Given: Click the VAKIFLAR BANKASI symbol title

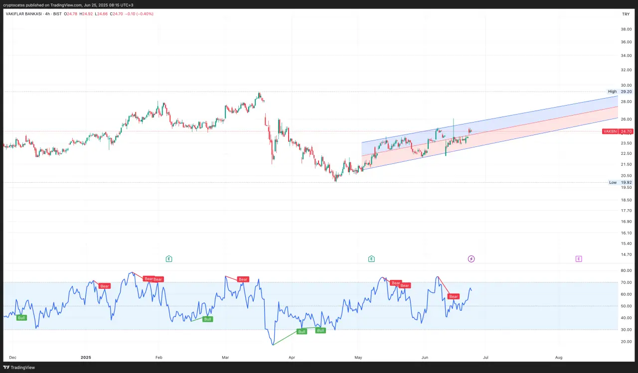Looking at the screenshot, I should [x=26, y=14].
